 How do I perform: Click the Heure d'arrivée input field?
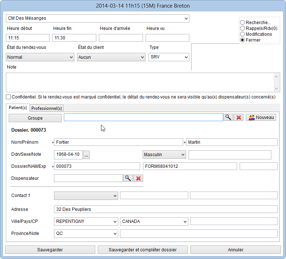tap(121, 38)
